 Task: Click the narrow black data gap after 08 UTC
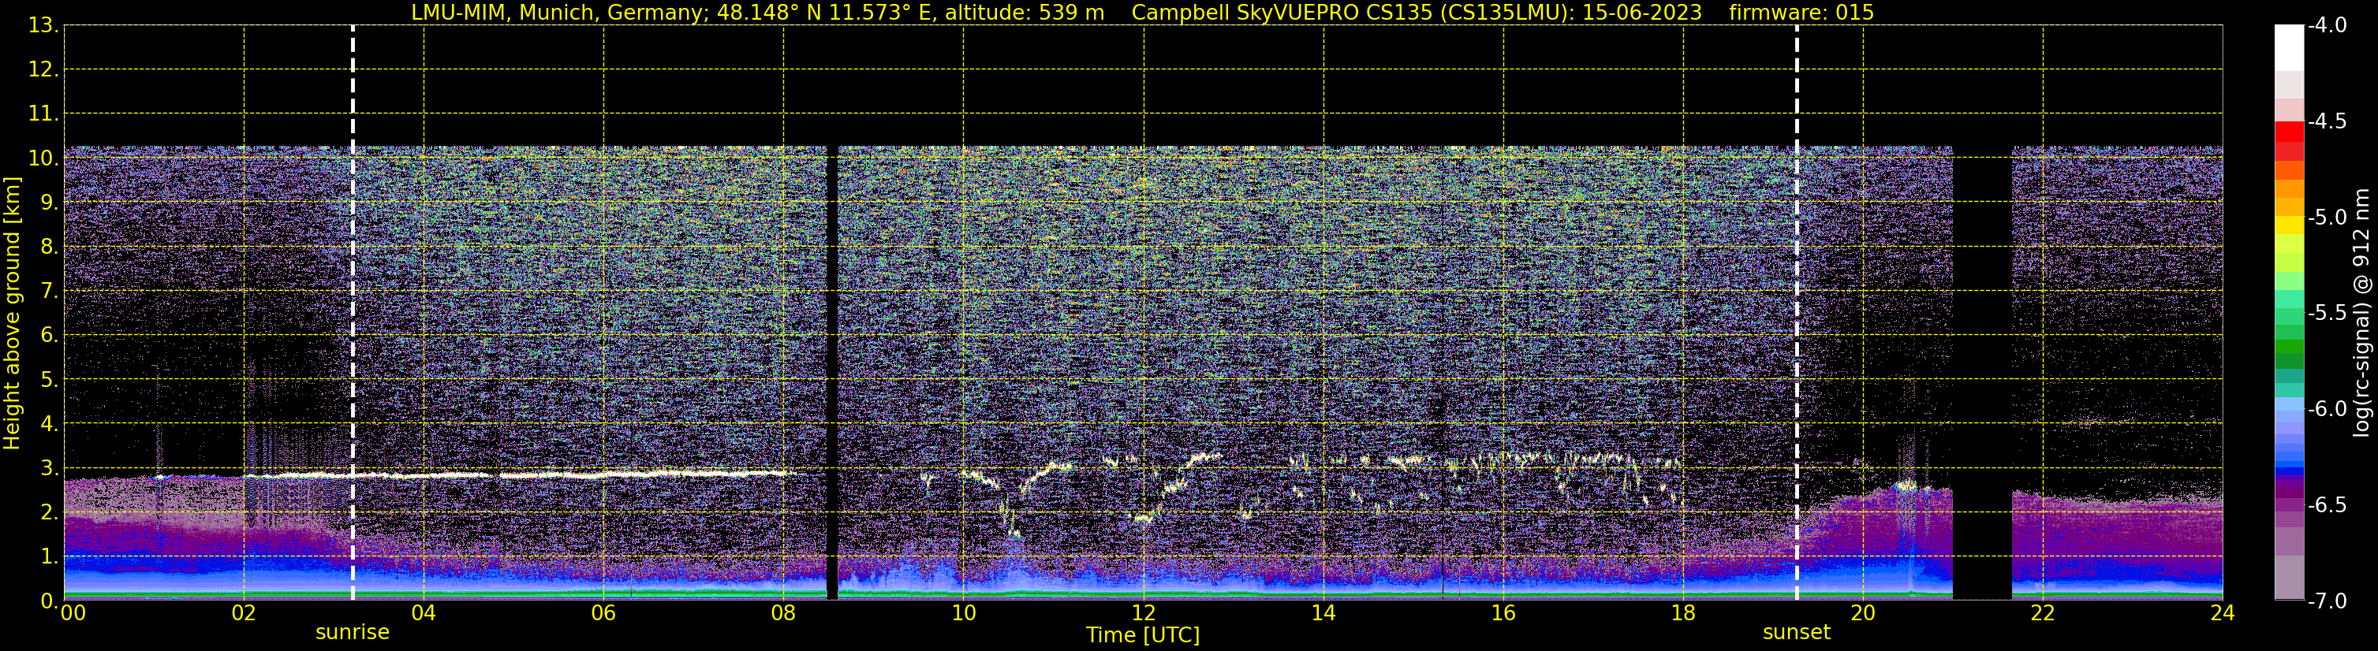click(832, 373)
